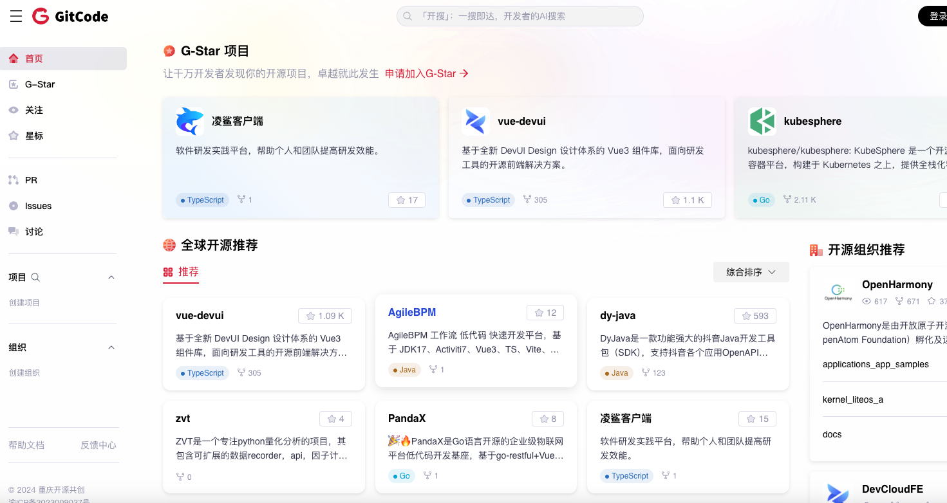The width and height of the screenshot is (947, 503).
Task: Click fork icon on G-Star vue-devui card
Action: click(527, 199)
